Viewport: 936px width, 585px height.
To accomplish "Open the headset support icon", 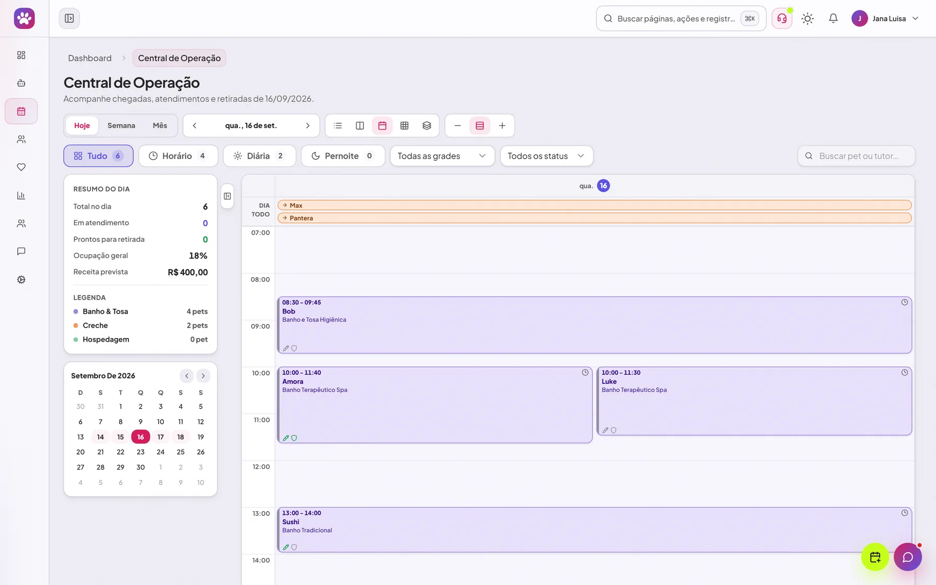I will tap(782, 19).
